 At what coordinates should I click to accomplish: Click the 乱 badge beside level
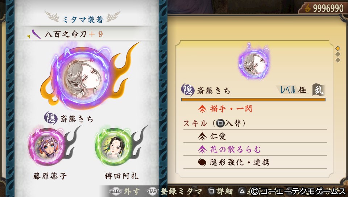319,90
